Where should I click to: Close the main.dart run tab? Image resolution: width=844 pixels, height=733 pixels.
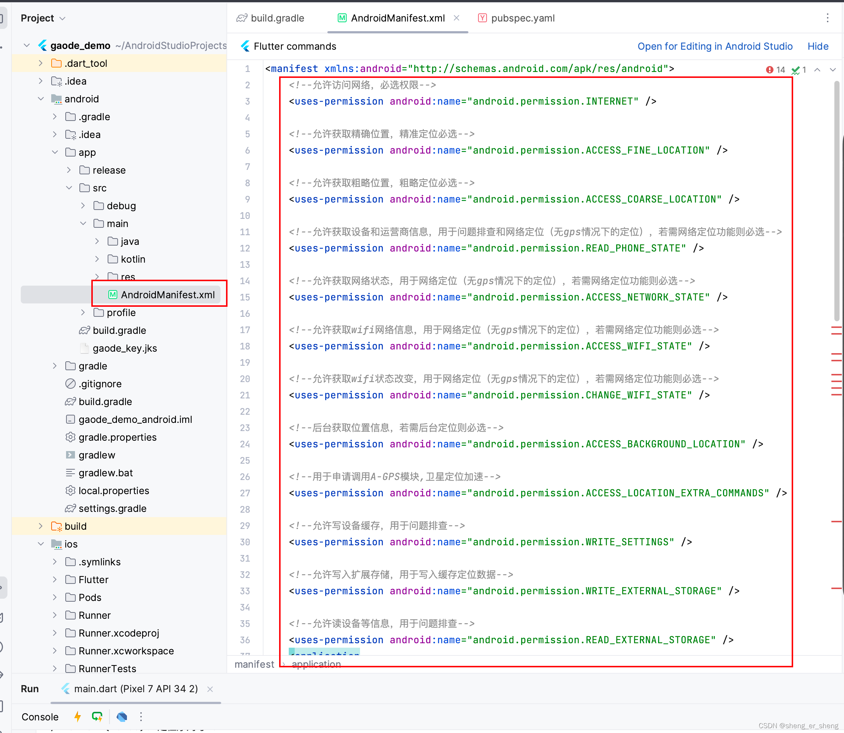[210, 689]
